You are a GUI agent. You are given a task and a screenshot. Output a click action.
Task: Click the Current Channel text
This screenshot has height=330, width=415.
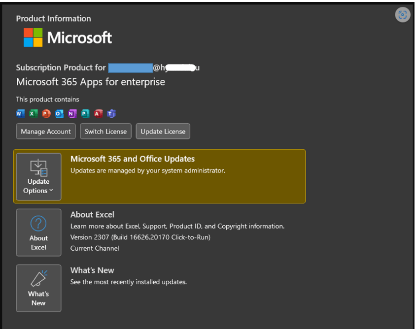point(95,248)
